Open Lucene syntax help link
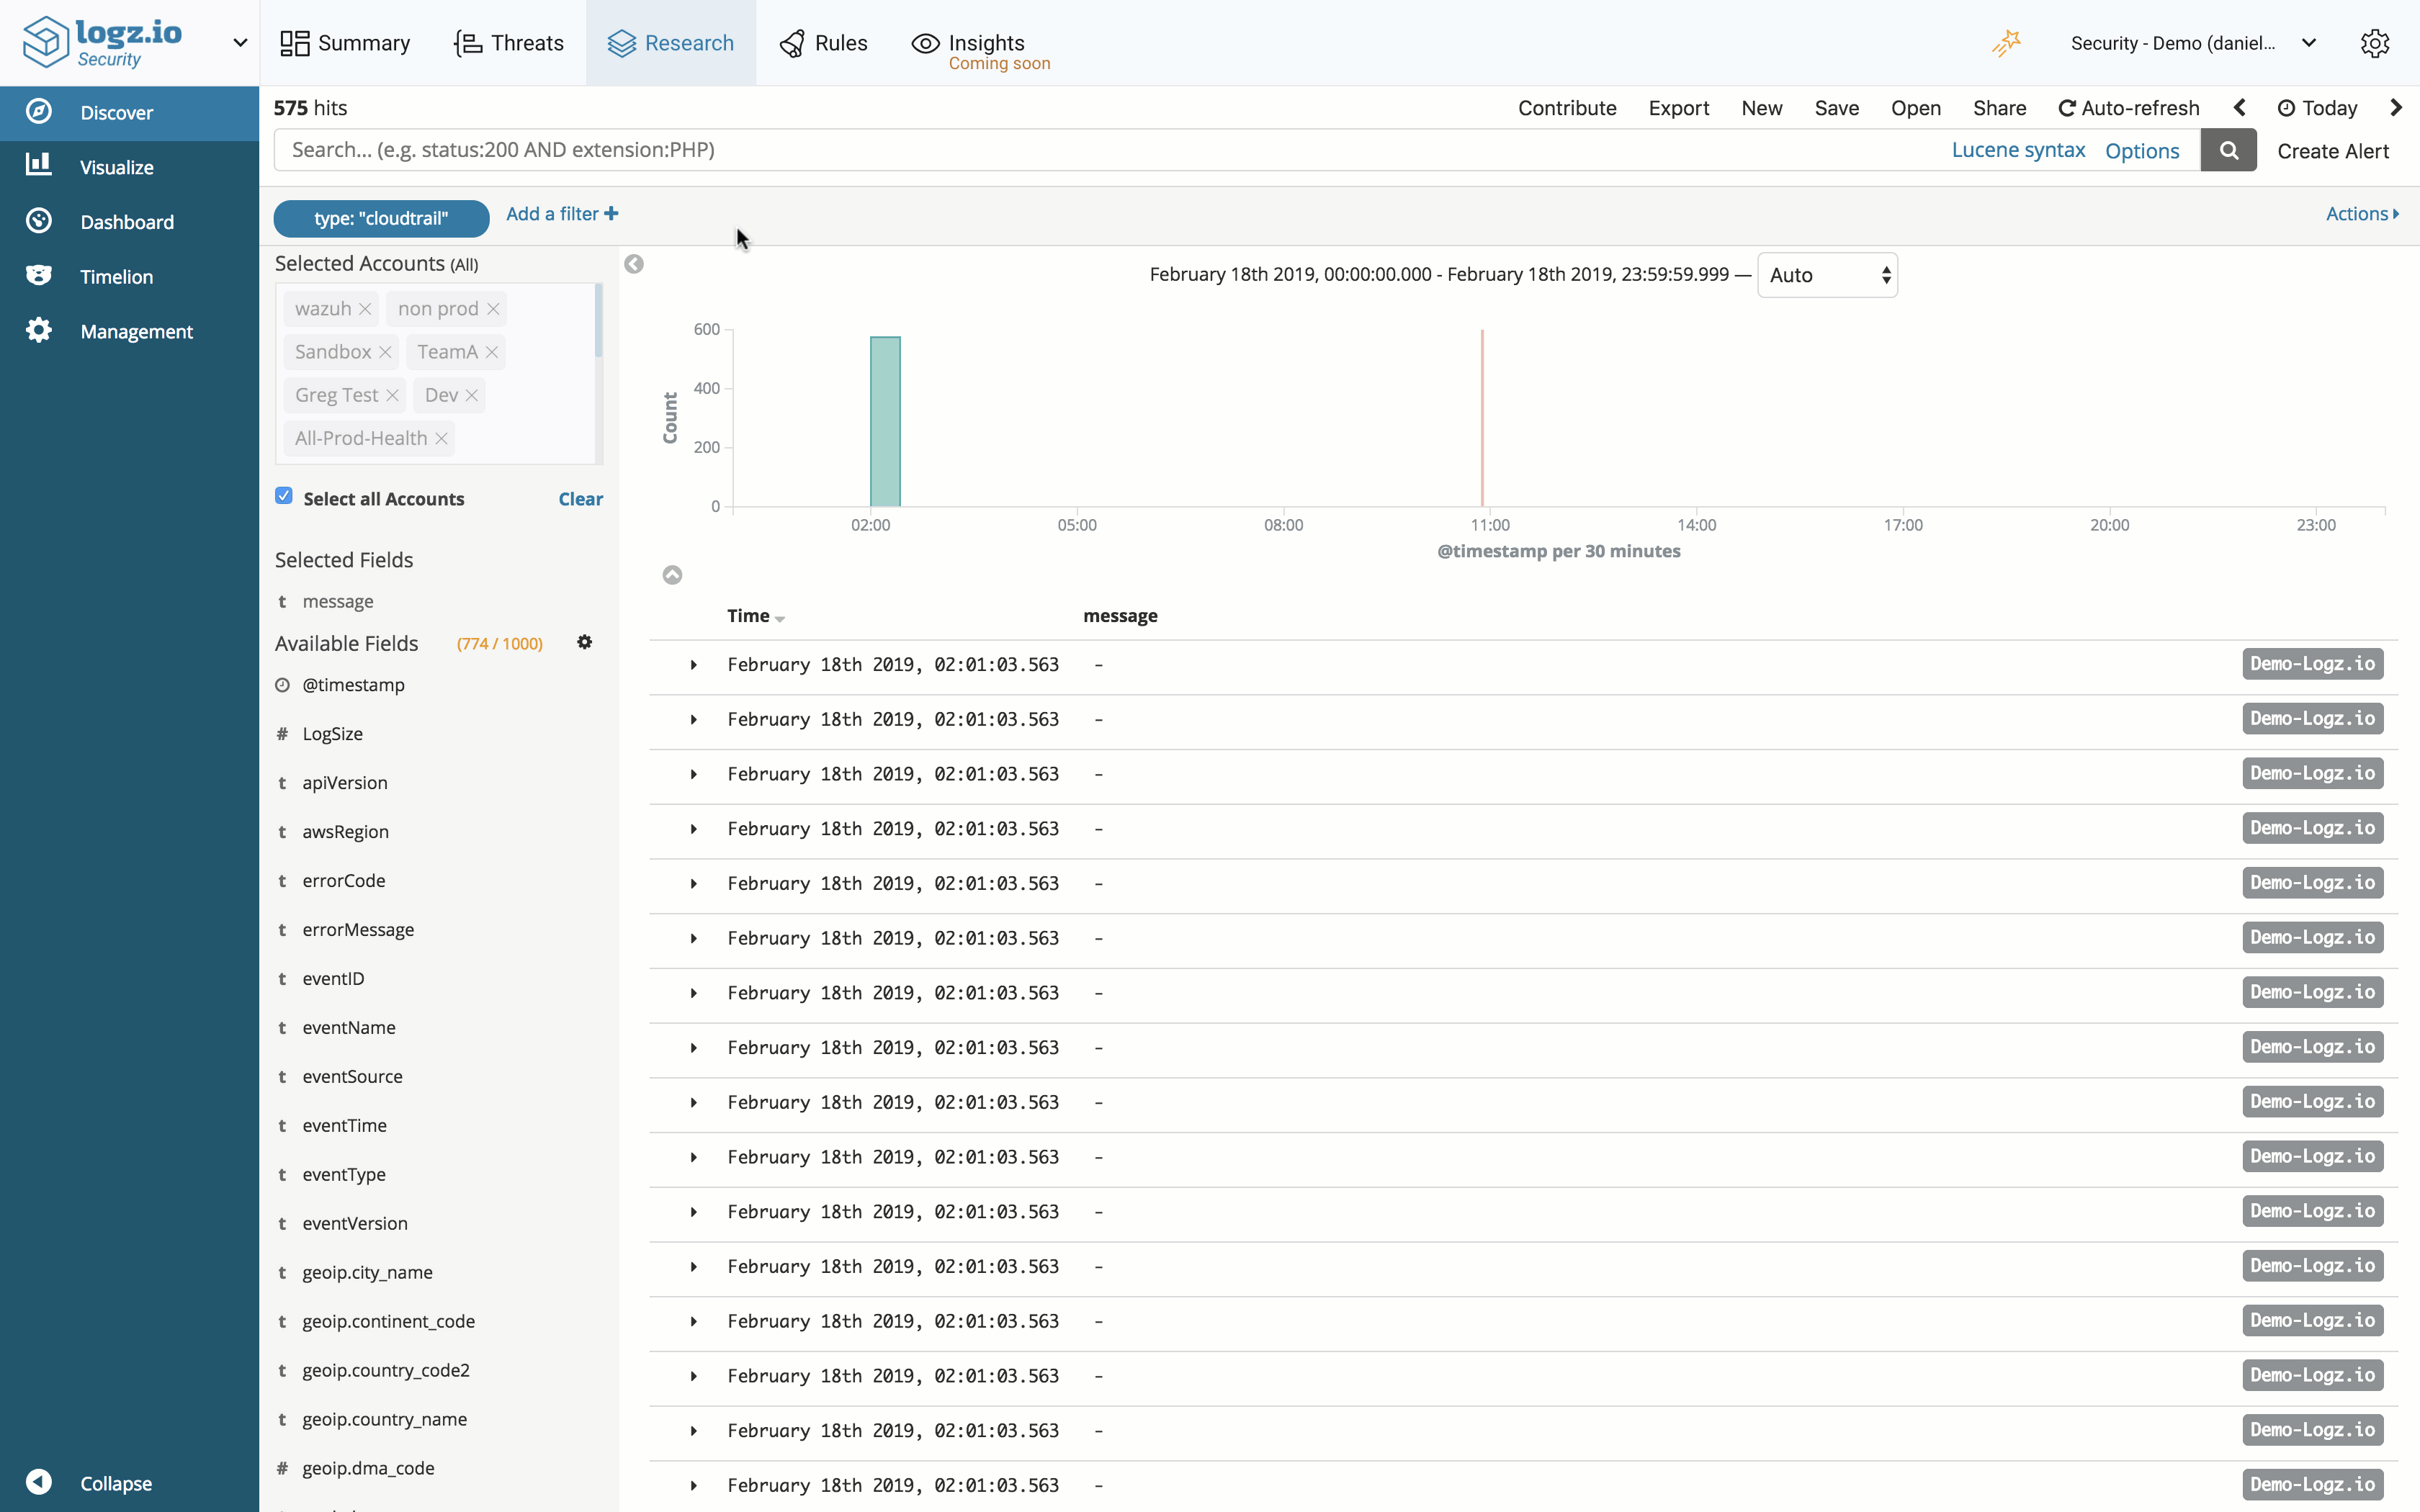Image resolution: width=2420 pixels, height=1512 pixels. tap(2018, 150)
